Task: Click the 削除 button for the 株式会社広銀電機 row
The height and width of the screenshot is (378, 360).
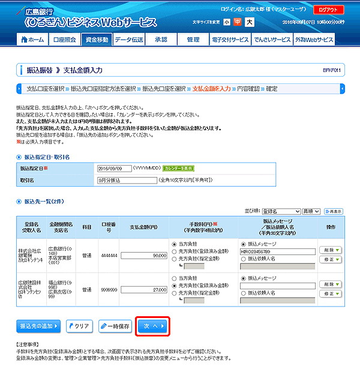Action: coord(331,250)
